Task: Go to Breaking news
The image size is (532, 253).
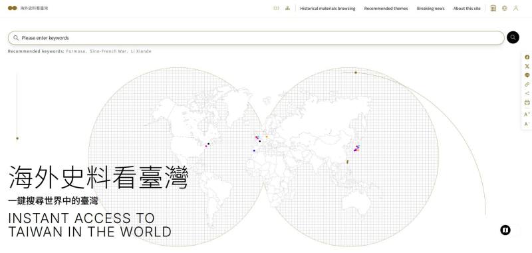Action: (x=430, y=9)
